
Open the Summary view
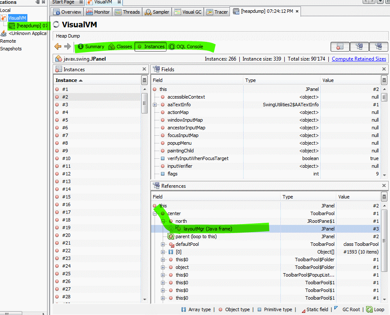click(x=91, y=47)
